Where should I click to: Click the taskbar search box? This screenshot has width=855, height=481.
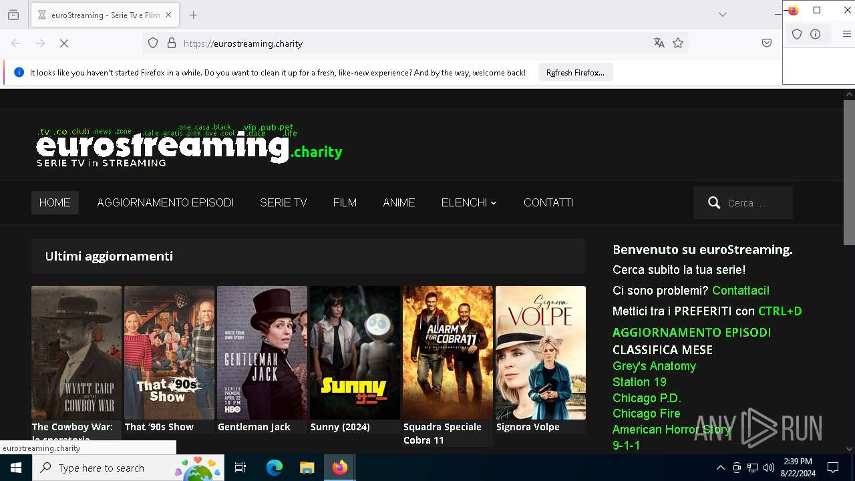point(128,468)
